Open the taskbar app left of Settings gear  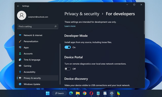coord(105,93)
